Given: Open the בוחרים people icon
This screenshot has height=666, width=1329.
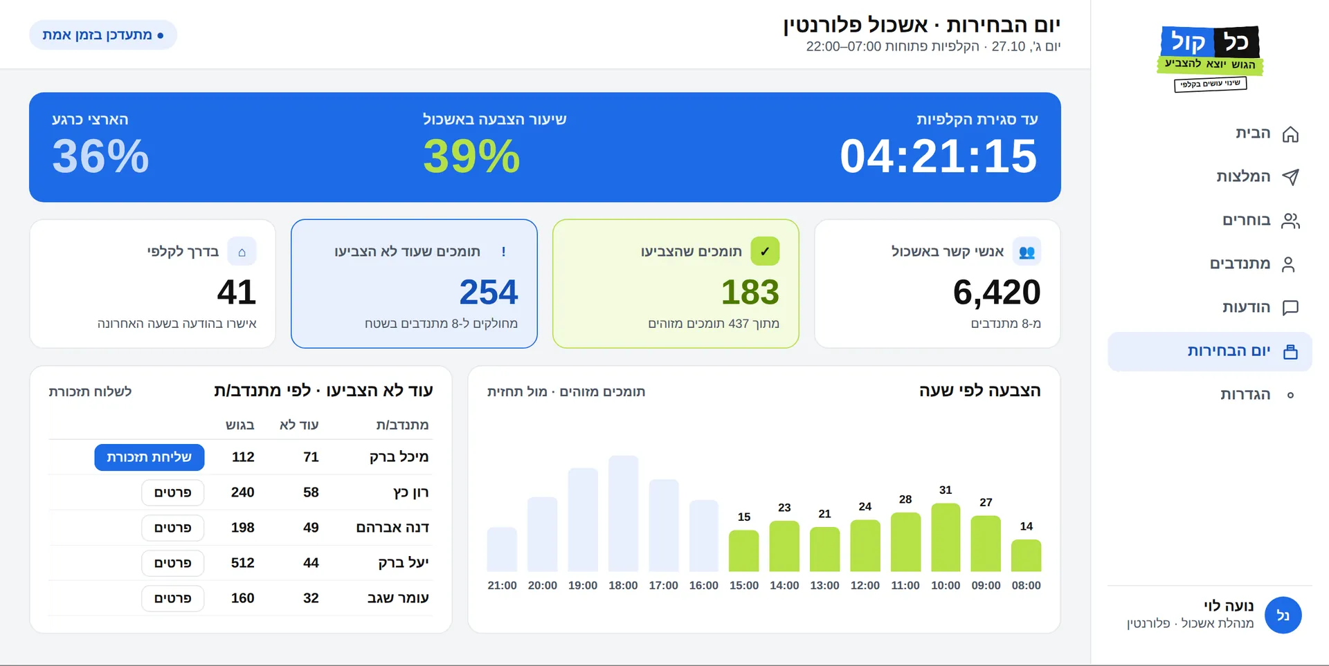Looking at the screenshot, I should coord(1290,221).
